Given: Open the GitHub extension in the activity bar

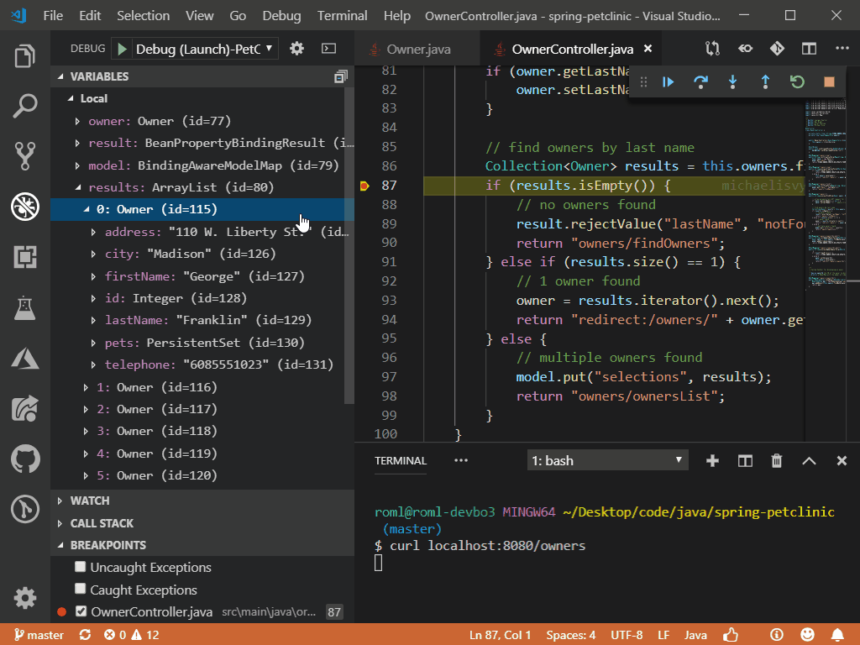Looking at the screenshot, I should (x=24, y=459).
